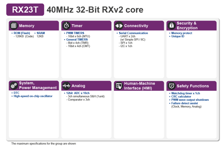
Task: Click the SRAM entry
Action: pos(41,33)
